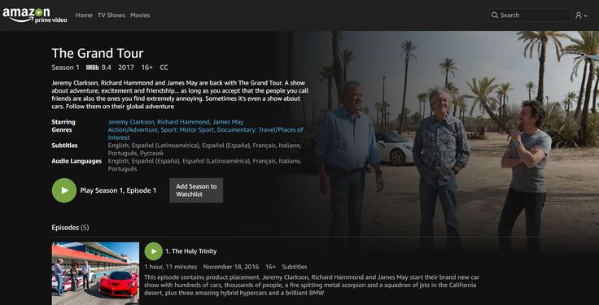Screen dimensions: 599x305
Task: Click the CC closed captions indicator
Action: tap(164, 68)
